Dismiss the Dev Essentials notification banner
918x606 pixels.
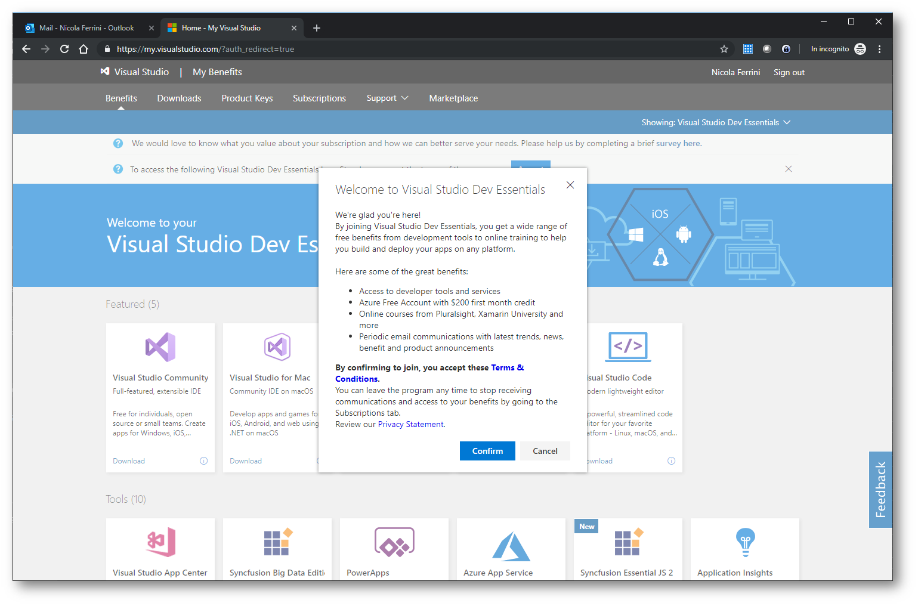pos(789,169)
